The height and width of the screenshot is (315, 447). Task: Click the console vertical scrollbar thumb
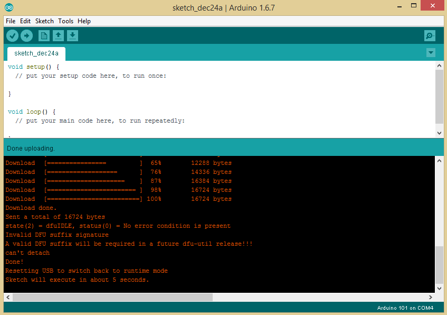point(439,265)
